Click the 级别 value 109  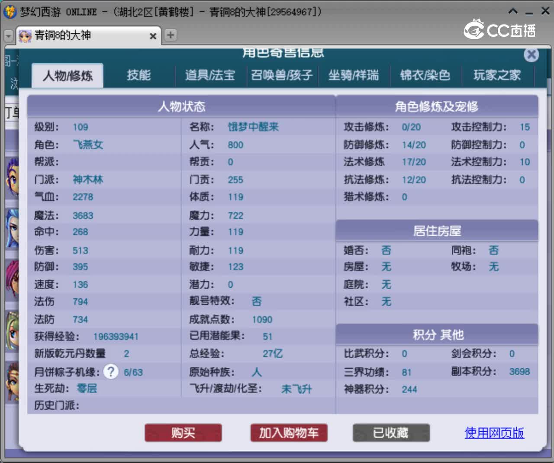pyautogui.click(x=80, y=127)
